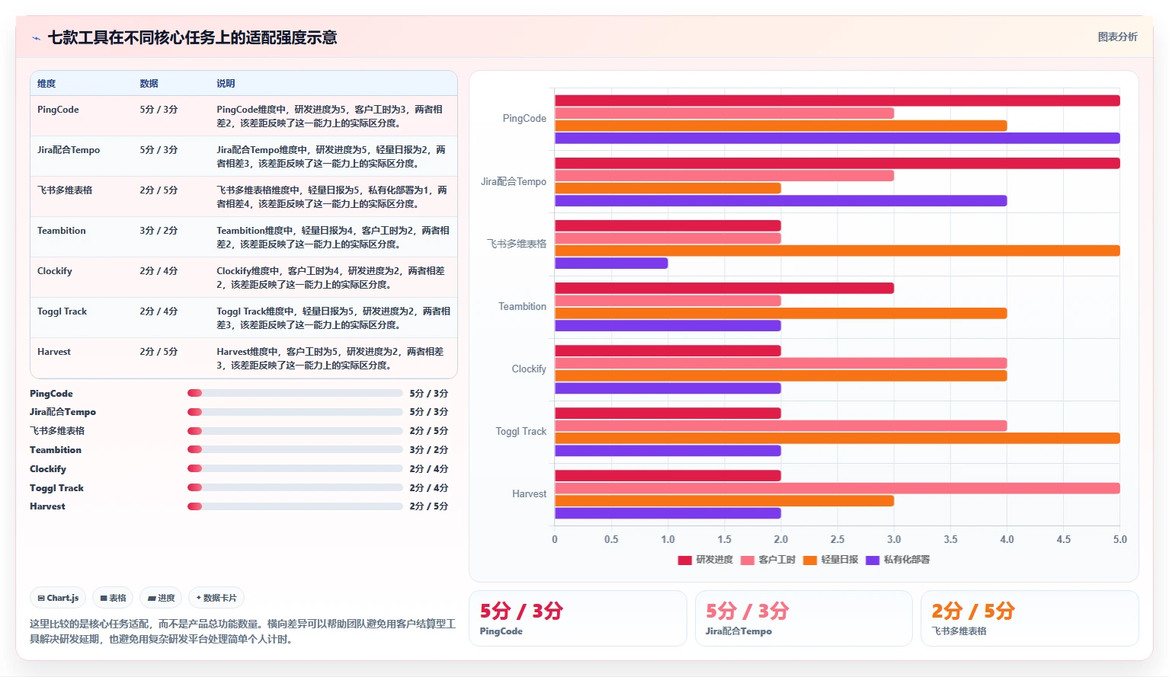The image size is (1169, 677).
Task: Click the 维度 table column header
Action: coord(46,84)
